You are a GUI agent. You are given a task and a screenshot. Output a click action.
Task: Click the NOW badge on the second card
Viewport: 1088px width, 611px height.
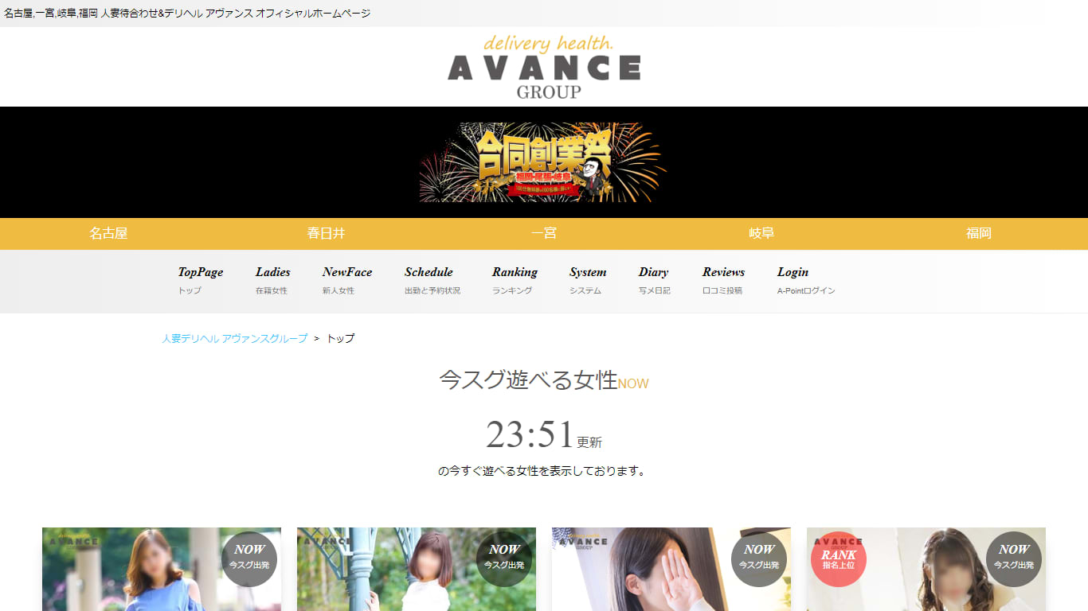pos(504,559)
